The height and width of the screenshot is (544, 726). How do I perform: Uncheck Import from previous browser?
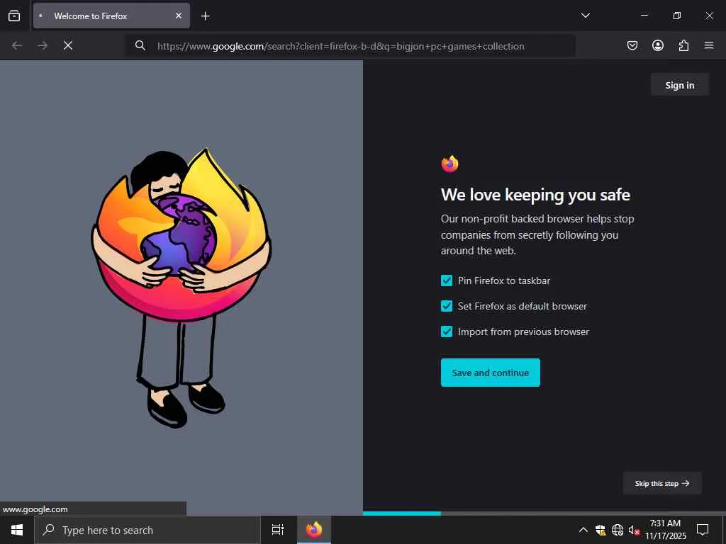pyautogui.click(x=447, y=331)
